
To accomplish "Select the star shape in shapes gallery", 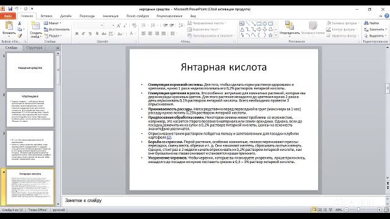I will (271, 35).
